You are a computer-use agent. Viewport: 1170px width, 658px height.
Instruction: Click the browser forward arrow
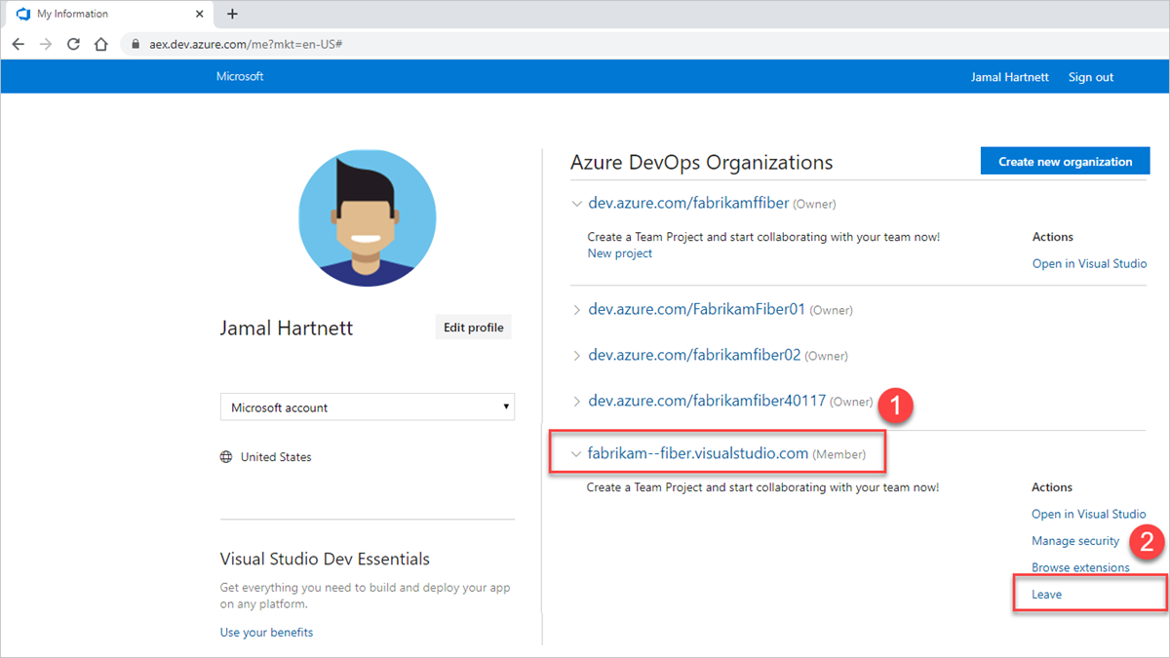[45, 44]
